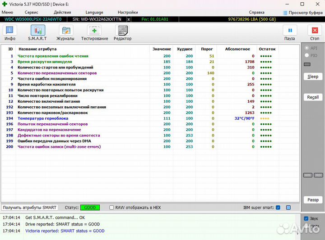Click the Fw: 01.01A01 firmware label

click(x=155, y=19)
